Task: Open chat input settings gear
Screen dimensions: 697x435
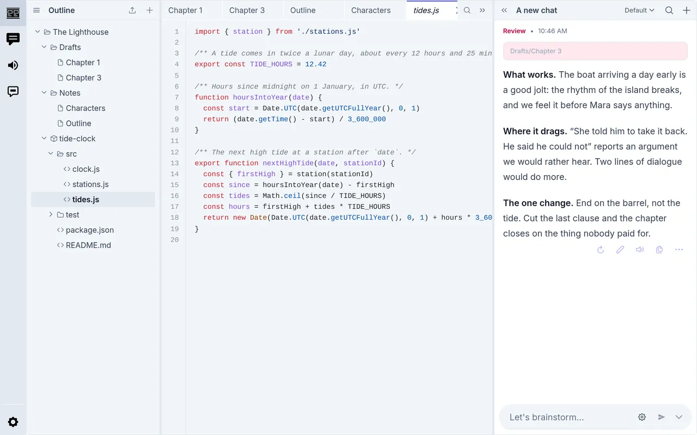Action: click(642, 417)
